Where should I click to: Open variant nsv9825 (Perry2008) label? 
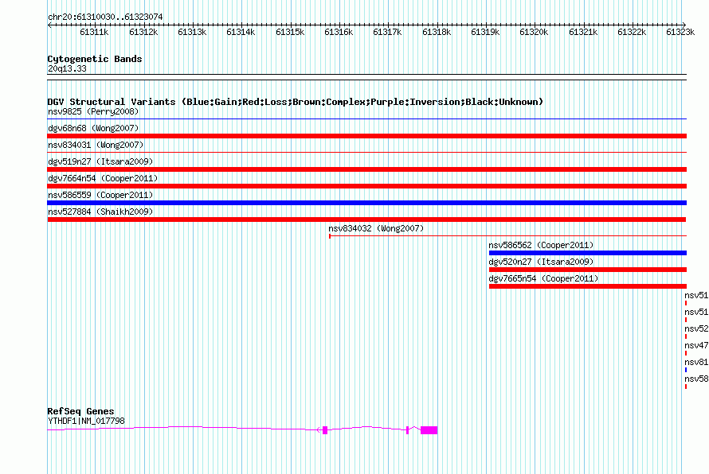coord(93,111)
